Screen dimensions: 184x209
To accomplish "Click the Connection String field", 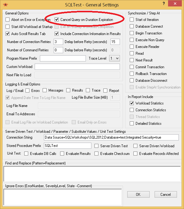I will tap(111, 137).
